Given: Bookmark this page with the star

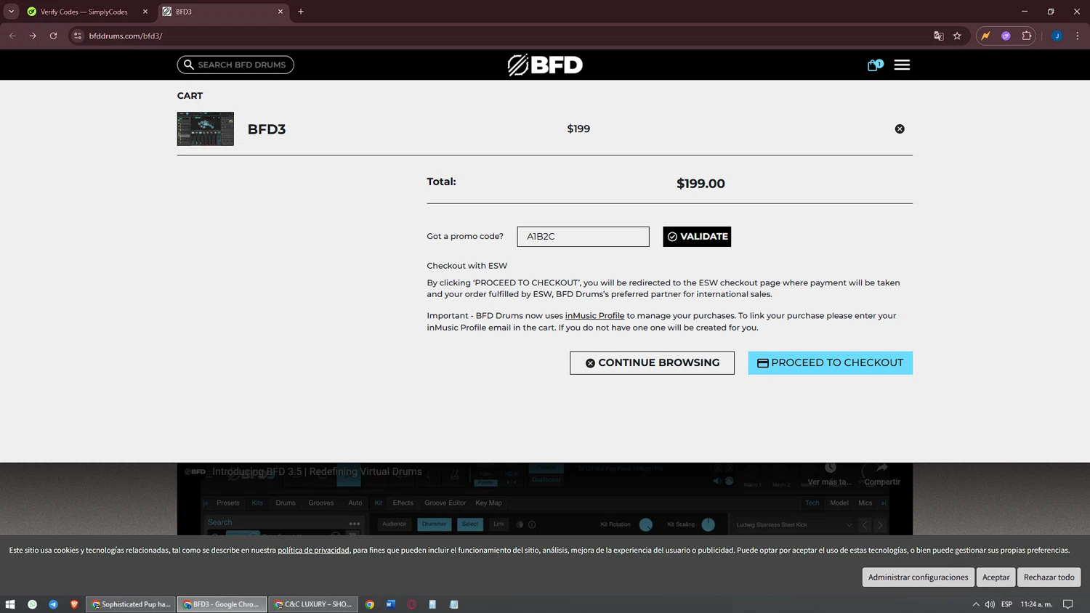Looking at the screenshot, I should pos(957,36).
